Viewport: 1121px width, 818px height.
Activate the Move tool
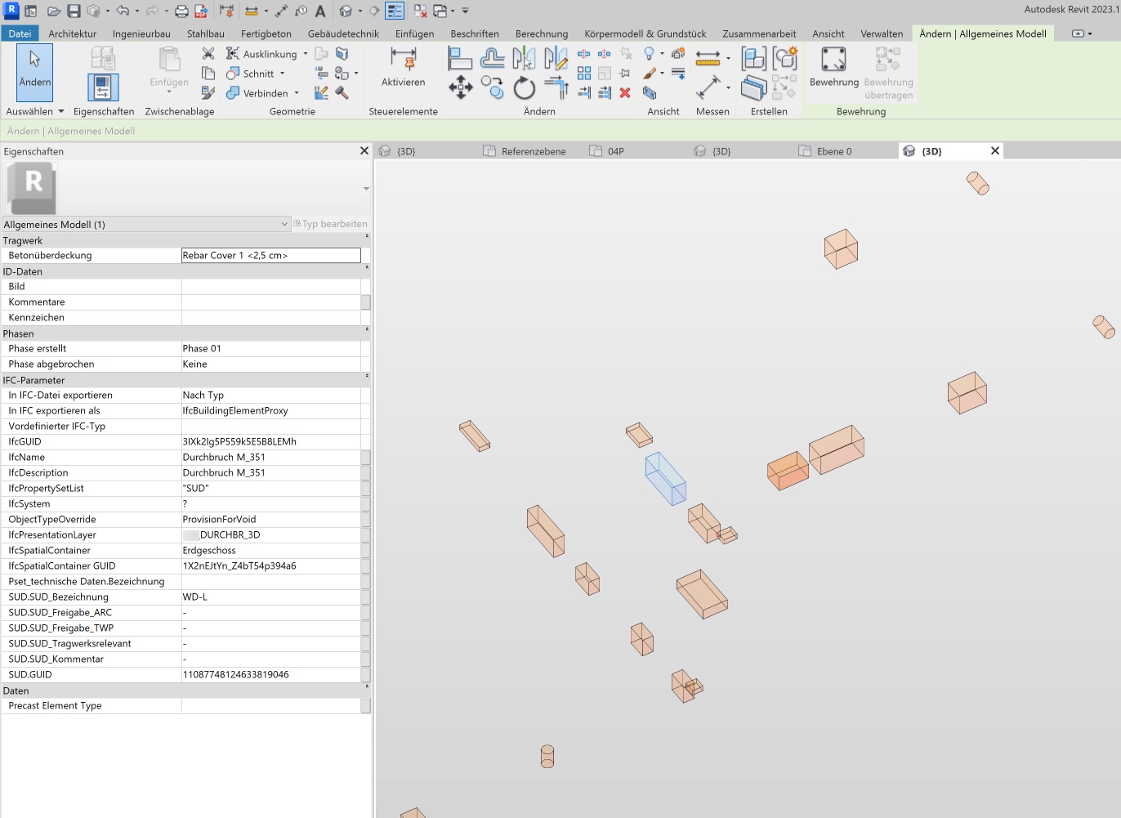click(461, 87)
